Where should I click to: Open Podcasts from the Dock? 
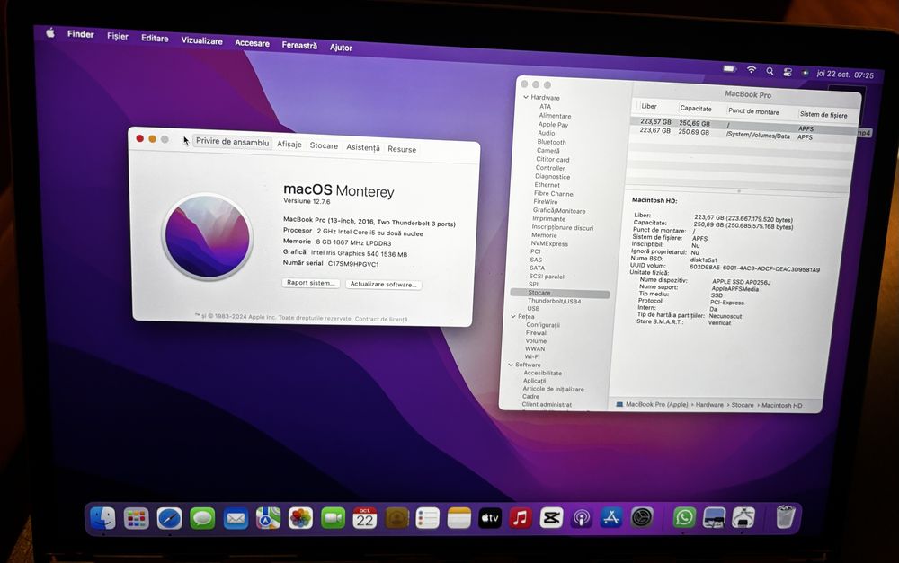point(582,518)
